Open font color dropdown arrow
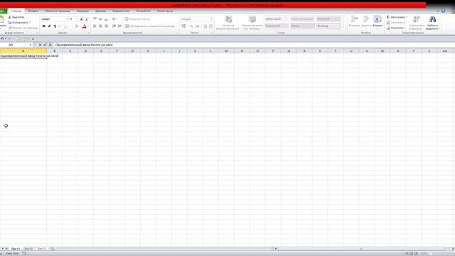This screenshot has height=256, width=455. tap(88, 26)
